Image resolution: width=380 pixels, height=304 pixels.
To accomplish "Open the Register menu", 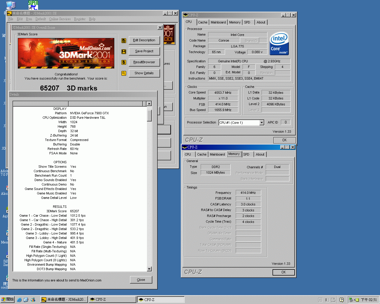I will [80, 19].
